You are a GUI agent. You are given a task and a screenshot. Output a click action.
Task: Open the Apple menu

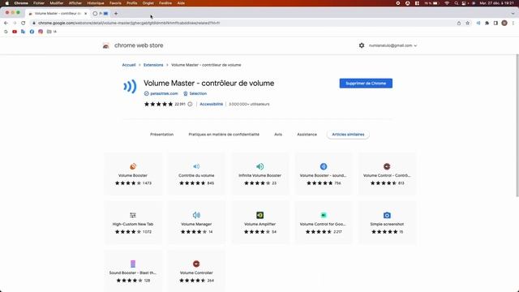pos(7,3)
